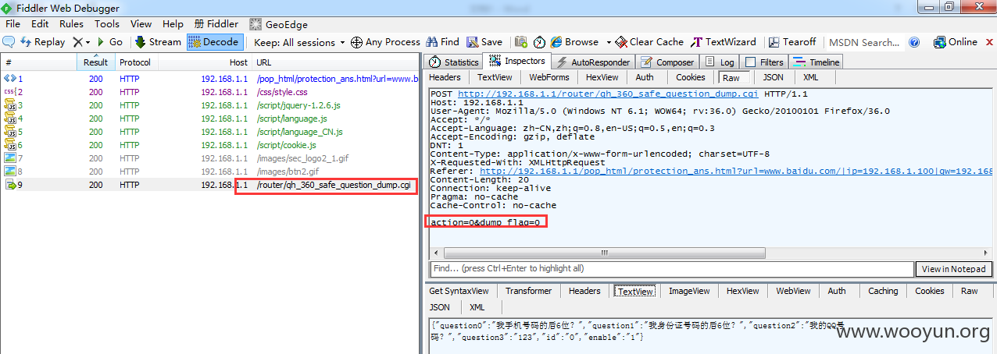Select the request HexView tab

[602, 77]
